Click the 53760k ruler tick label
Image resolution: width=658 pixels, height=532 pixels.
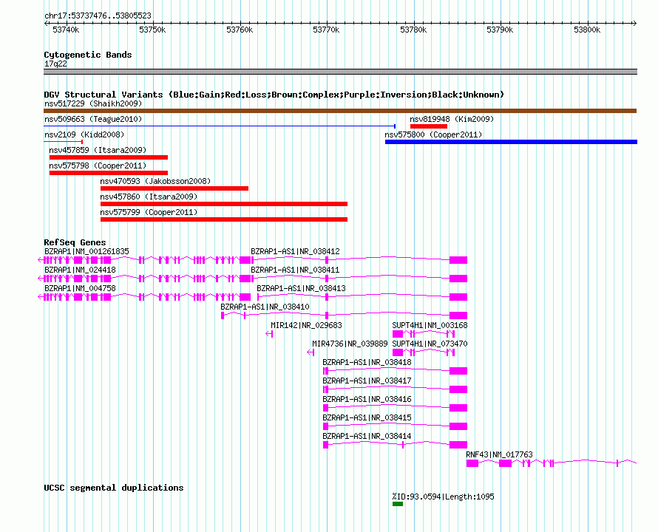point(240,30)
